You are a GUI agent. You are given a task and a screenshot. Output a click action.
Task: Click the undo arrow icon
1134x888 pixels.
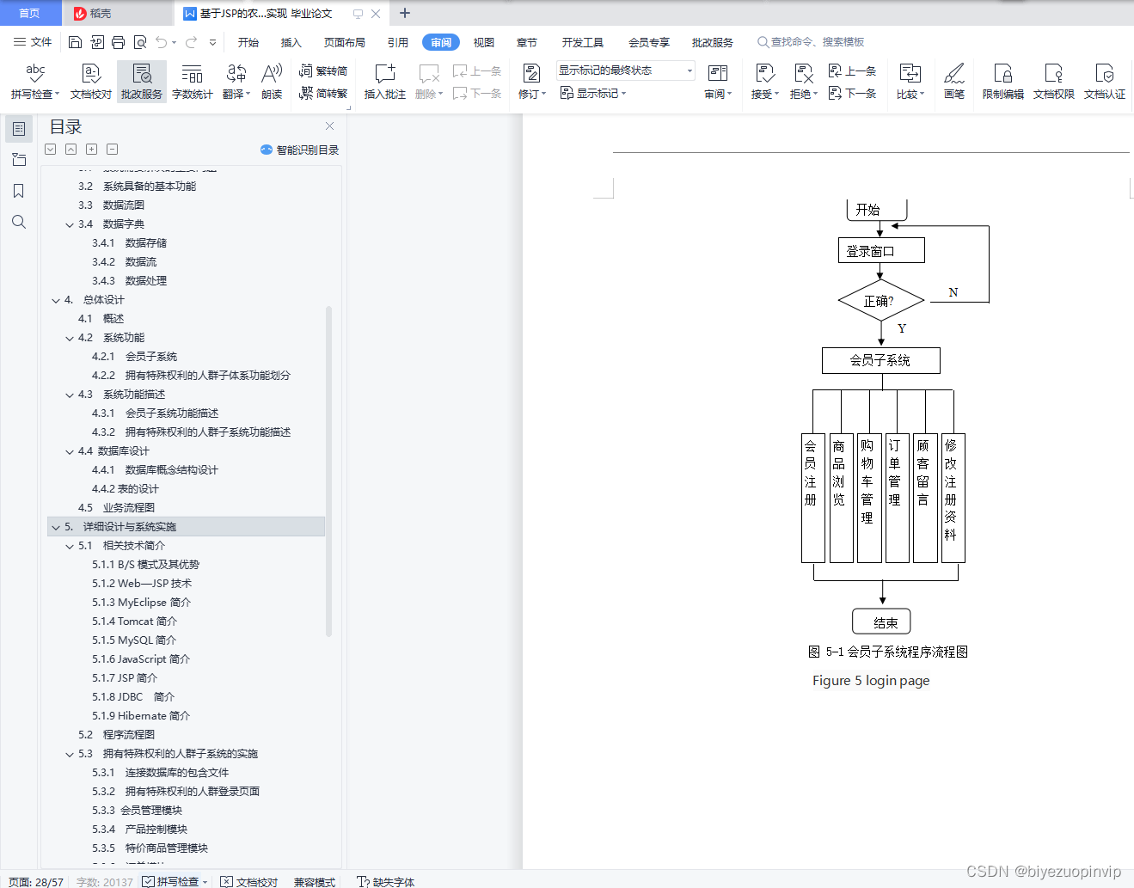pyautogui.click(x=161, y=42)
